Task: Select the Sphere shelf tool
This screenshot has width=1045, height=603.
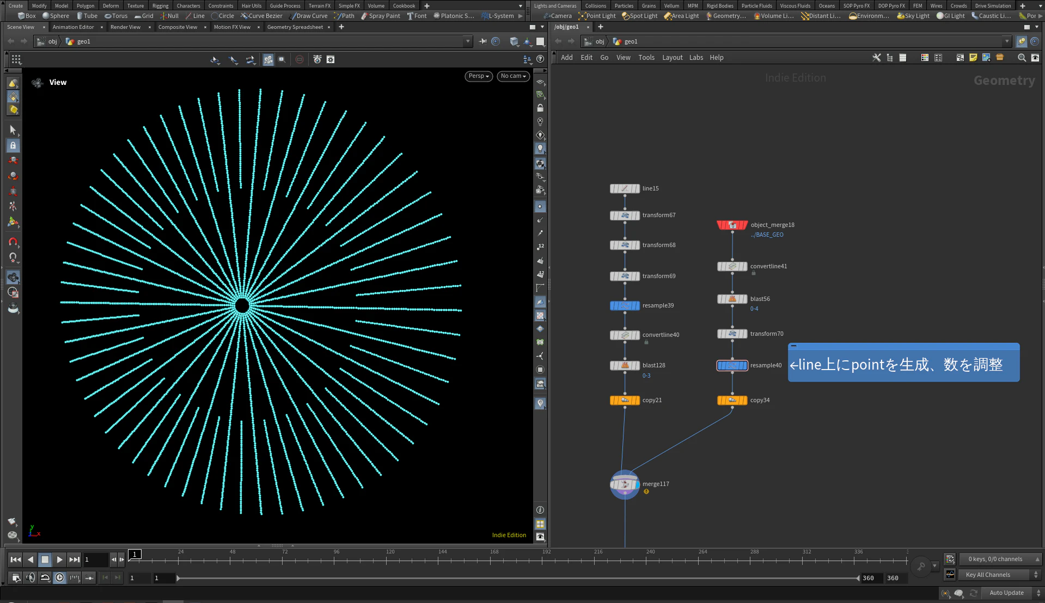Action: tap(56, 16)
